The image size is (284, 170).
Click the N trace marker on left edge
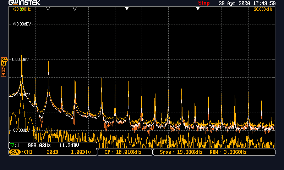(x=4, y=70)
